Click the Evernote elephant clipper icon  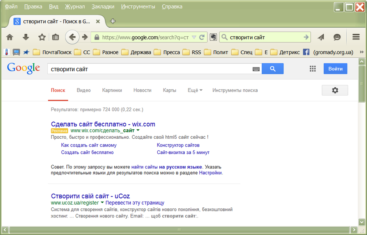pyautogui.click(x=213, y=37)
